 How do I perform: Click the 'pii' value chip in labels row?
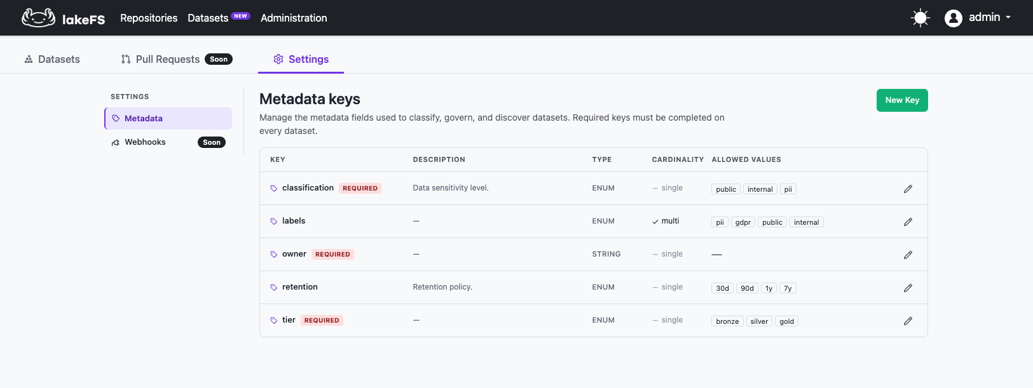(x=720, y=222)
